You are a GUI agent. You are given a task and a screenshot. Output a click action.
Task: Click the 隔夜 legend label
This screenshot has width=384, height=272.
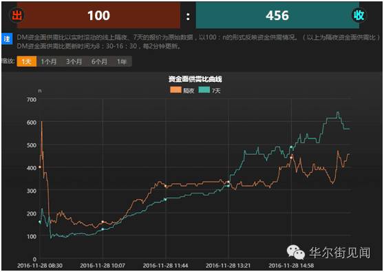coord(189,91)
